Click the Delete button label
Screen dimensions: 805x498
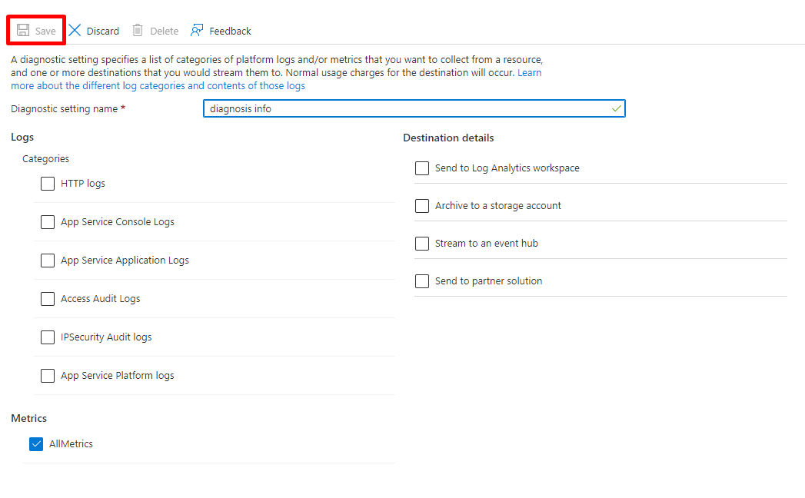[x=164, y=32]
